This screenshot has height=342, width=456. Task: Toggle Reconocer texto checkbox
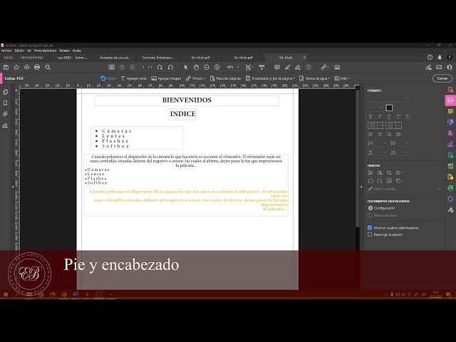click(370, 215)
